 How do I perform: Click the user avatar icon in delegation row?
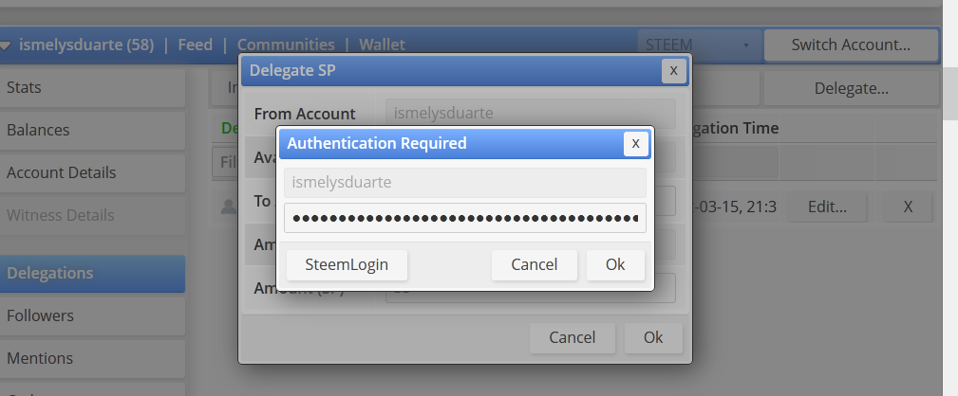coord(229,207)
